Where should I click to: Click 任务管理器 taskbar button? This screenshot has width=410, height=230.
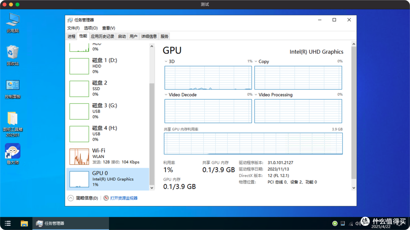tap(71, 223)
